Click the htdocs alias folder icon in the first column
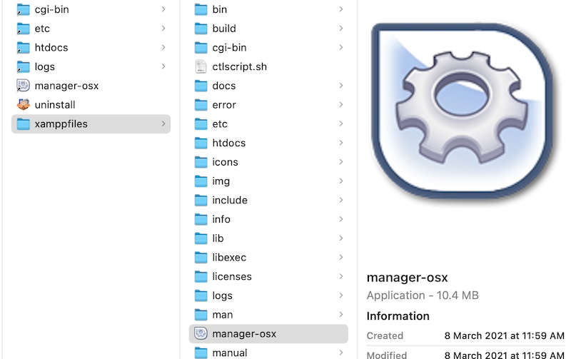Image resolution: width=571 pixels, height=359 pixels. [x=24, y=48]
